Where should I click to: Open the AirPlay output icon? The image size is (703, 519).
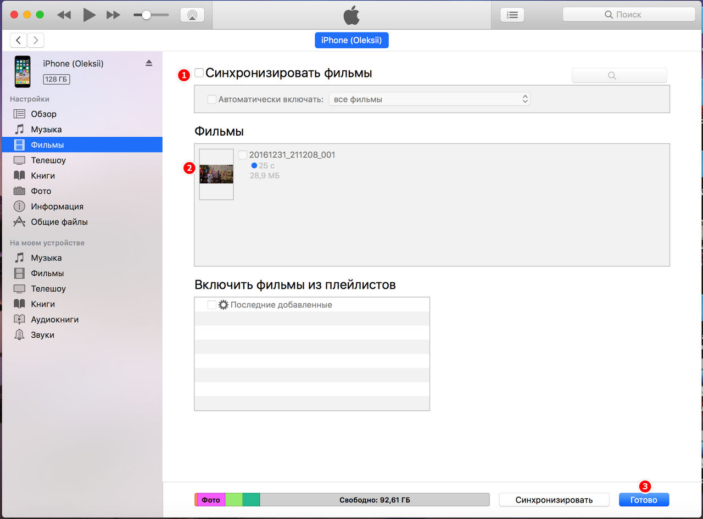[192, 15]
